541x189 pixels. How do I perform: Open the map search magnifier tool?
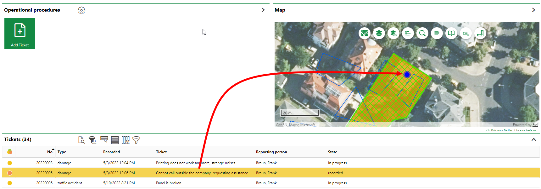[422, 33]
